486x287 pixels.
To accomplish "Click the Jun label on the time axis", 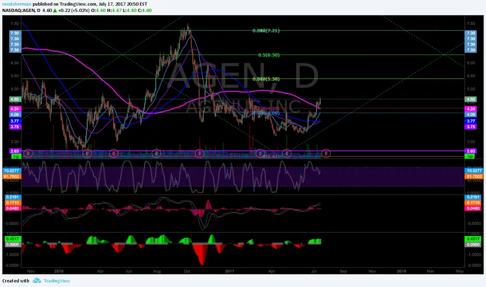I will [x=129, y=271].
